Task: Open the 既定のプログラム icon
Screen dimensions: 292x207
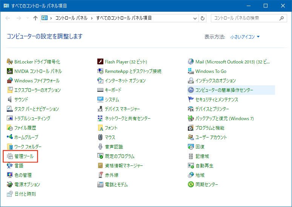Action: point(100,156)
